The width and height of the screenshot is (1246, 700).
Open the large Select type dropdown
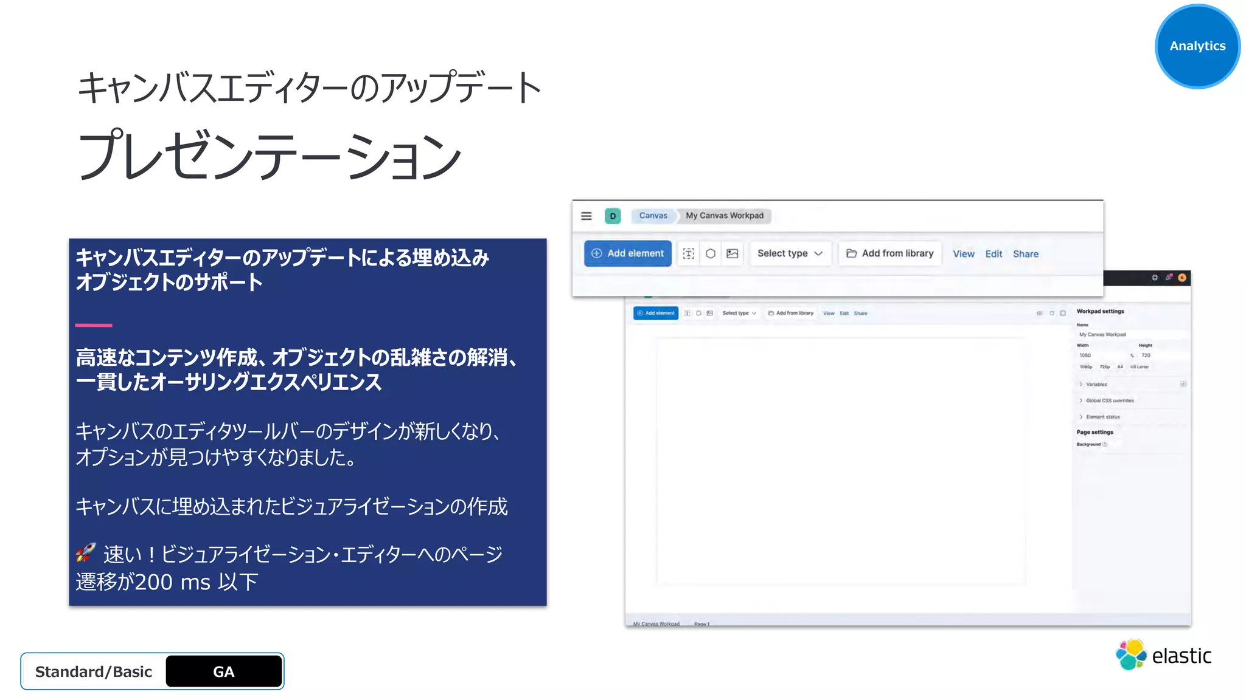point(790,253)
